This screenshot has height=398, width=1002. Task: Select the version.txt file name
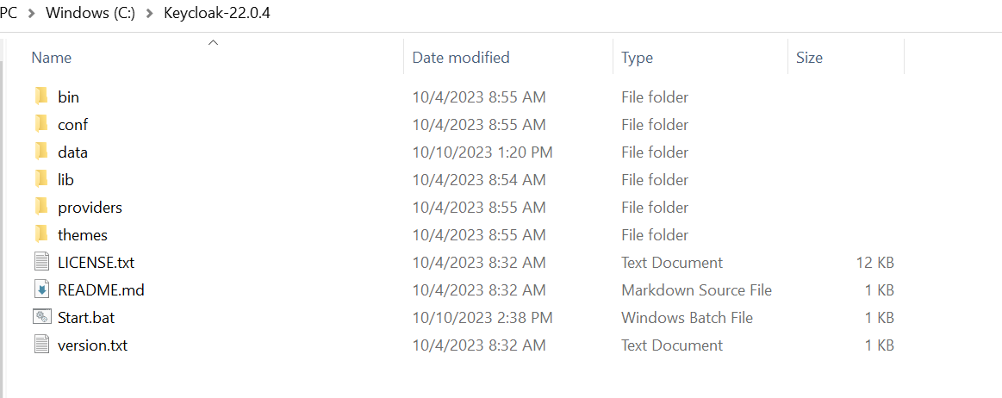pyautogui.click(x=93, y=345)
